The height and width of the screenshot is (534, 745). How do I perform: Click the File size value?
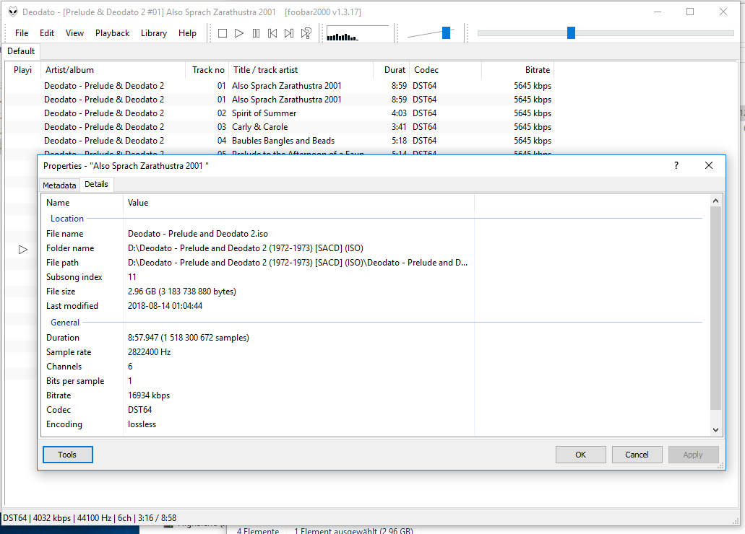tap(182, 292)
